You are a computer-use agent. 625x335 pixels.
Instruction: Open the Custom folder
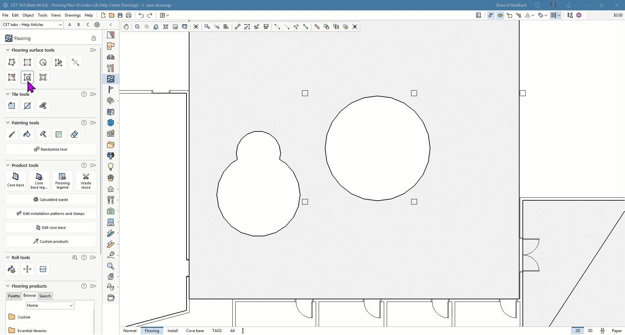[x=20, y=317]
